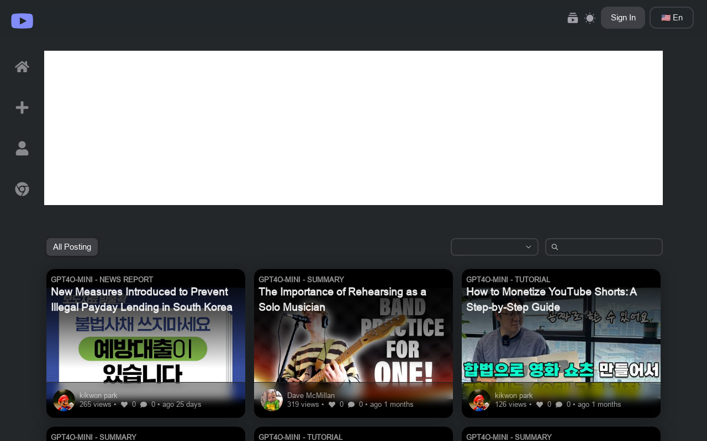Click kikwon park name on the 126 views card
The image size is (707, 441).
point(514,396)
